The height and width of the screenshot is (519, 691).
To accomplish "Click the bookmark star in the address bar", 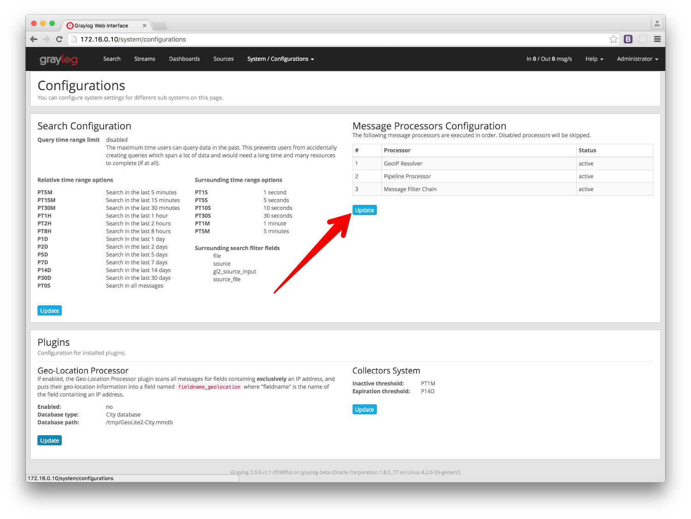I will pos(614,39).
